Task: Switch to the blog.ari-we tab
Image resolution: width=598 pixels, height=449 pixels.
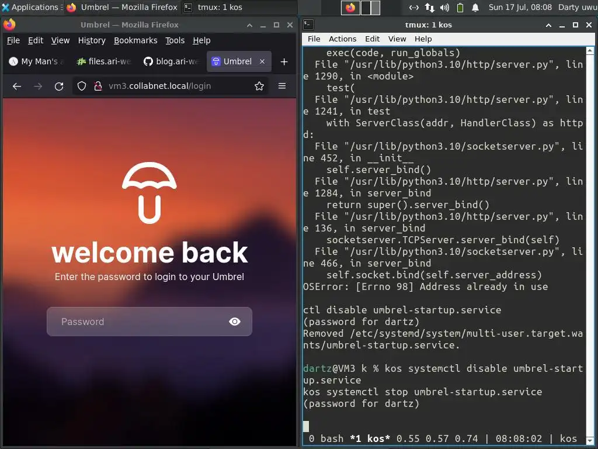Action: pos(172,61)
